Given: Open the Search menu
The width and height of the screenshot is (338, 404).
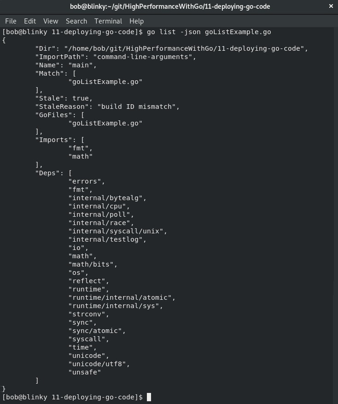Looking at the screenshot, I should (76, 21).
